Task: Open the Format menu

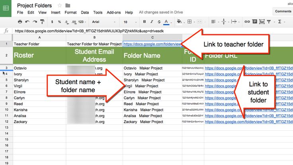Action: point(70,12)
